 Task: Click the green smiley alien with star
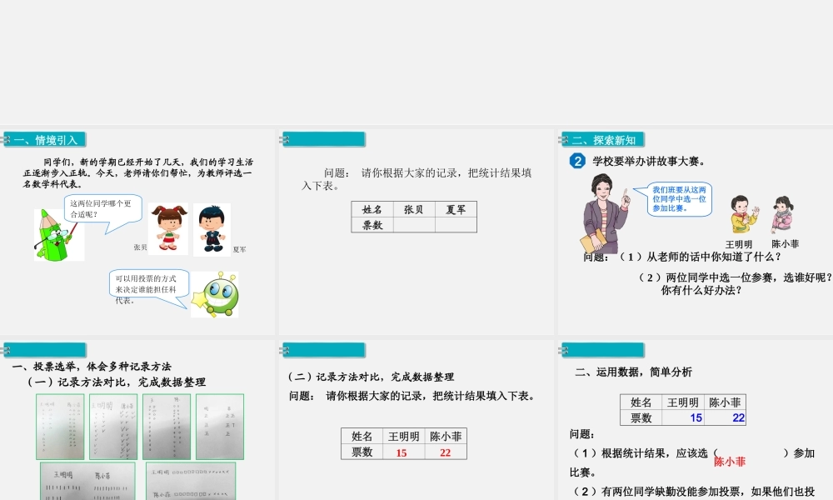click(x=215, y=294)
